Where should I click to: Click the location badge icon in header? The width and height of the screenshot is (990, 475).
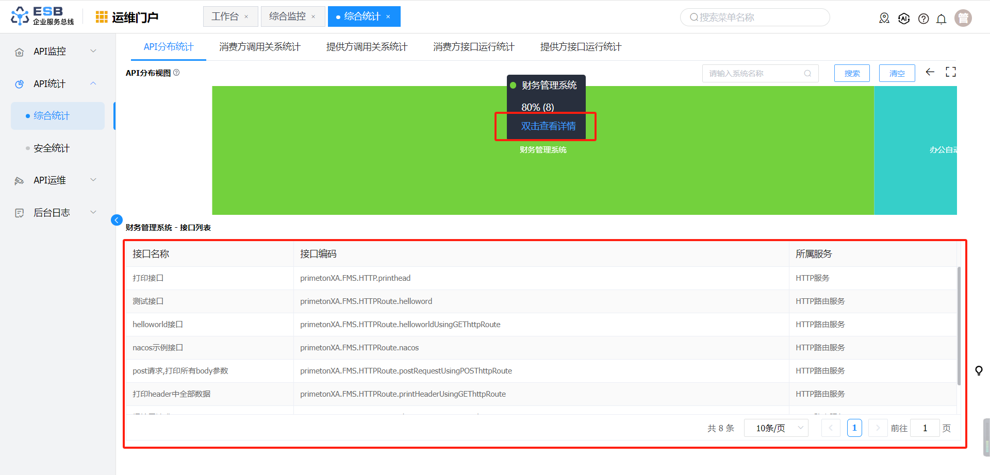tap(884, 19)
